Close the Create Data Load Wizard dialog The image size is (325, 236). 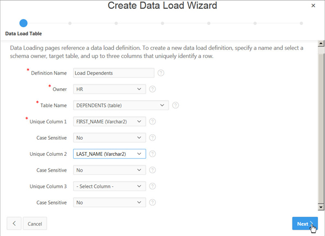tap(313, 5)
